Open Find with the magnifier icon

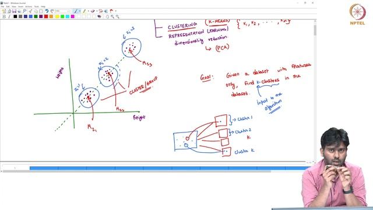click(x=24, y=11)
